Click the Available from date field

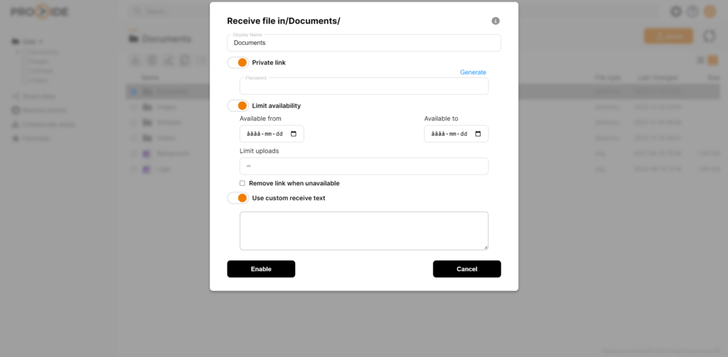(x=264, y=134)
